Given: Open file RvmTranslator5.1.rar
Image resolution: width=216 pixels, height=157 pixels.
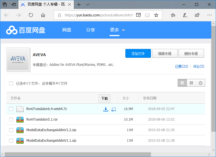Looking at the screenshot, I should (x=42, y=119).
